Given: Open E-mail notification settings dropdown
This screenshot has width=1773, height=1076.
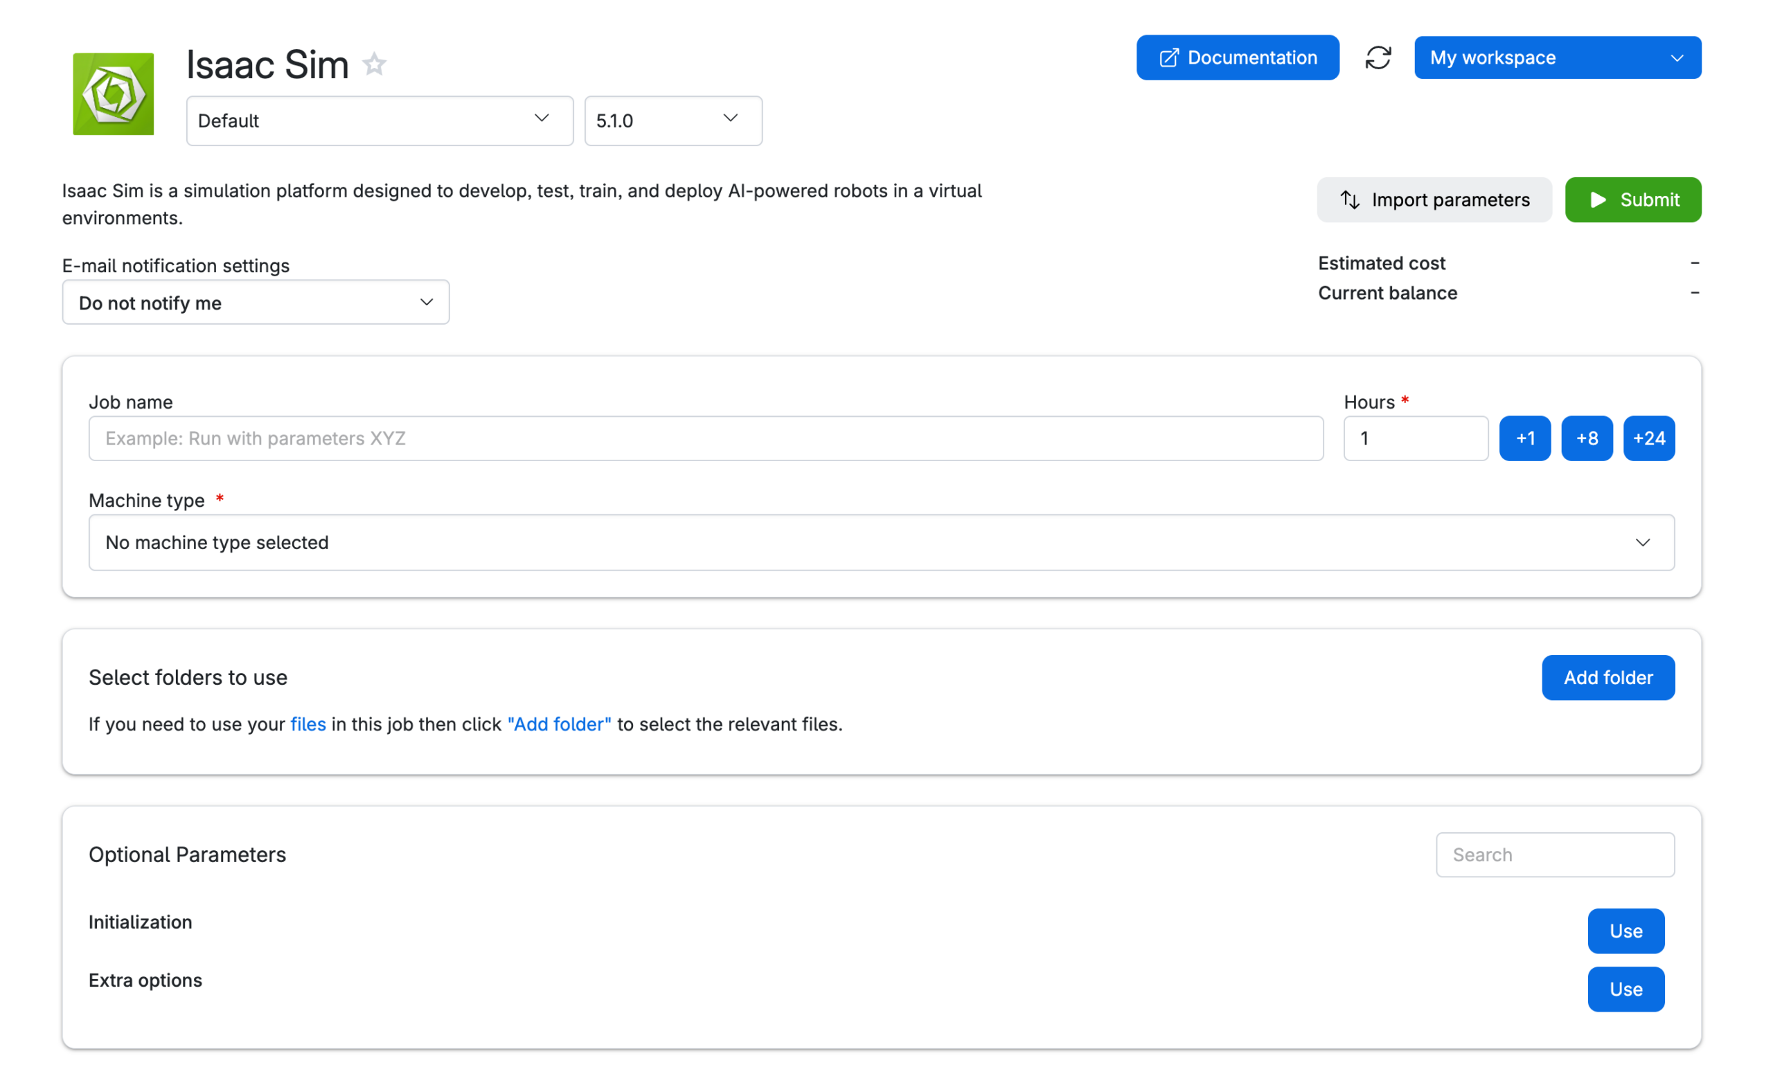Looking at the screenshot, I should [256, 302].
